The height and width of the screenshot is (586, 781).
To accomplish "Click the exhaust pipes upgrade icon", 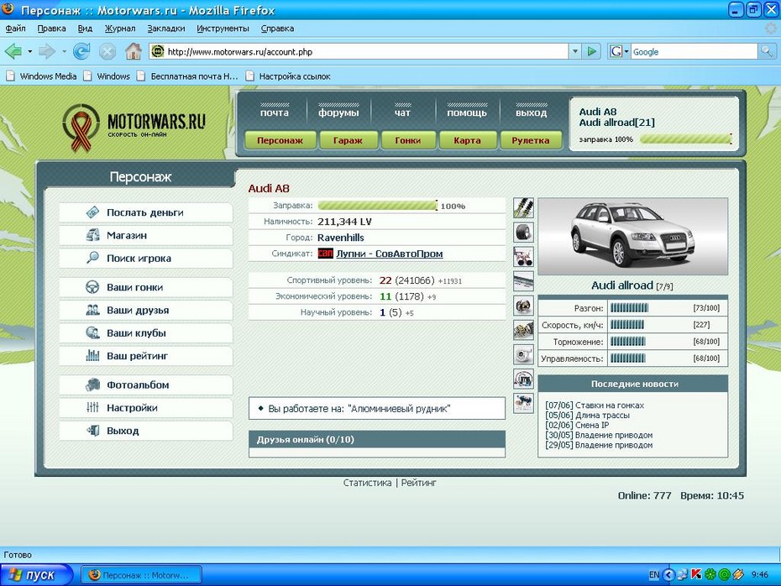I will (x=523, y=256).
